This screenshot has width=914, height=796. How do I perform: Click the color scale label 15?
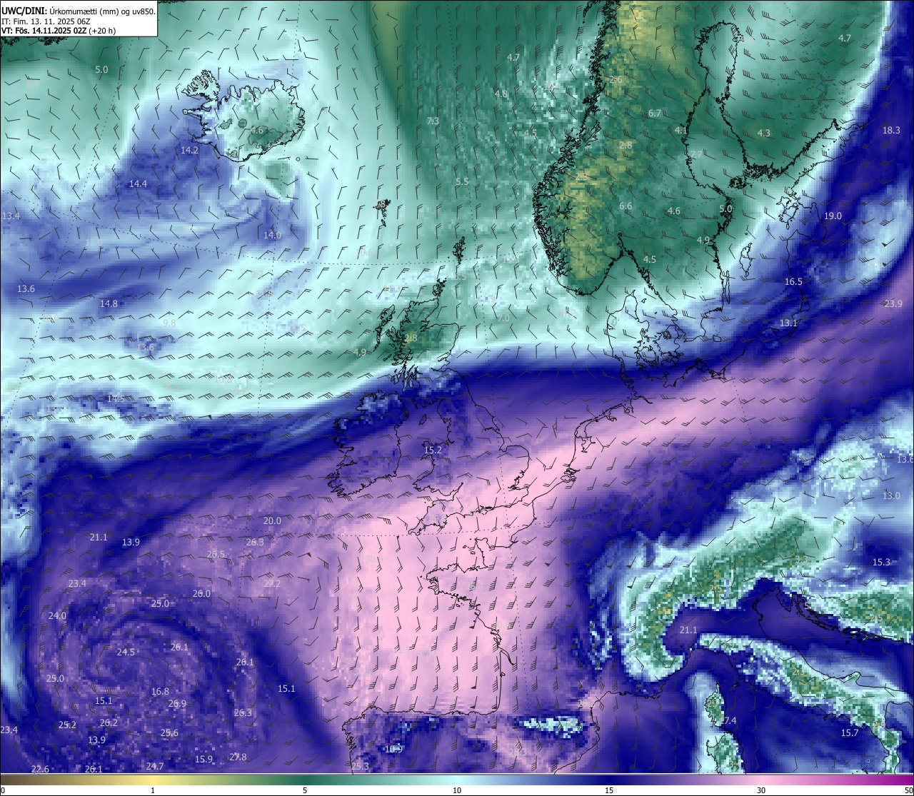[x=609, y=790]
